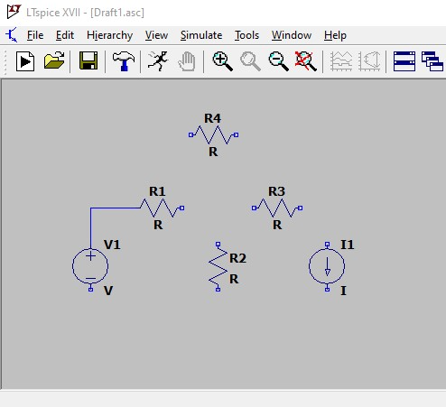Open the Simulate menu

click(201, 35)
